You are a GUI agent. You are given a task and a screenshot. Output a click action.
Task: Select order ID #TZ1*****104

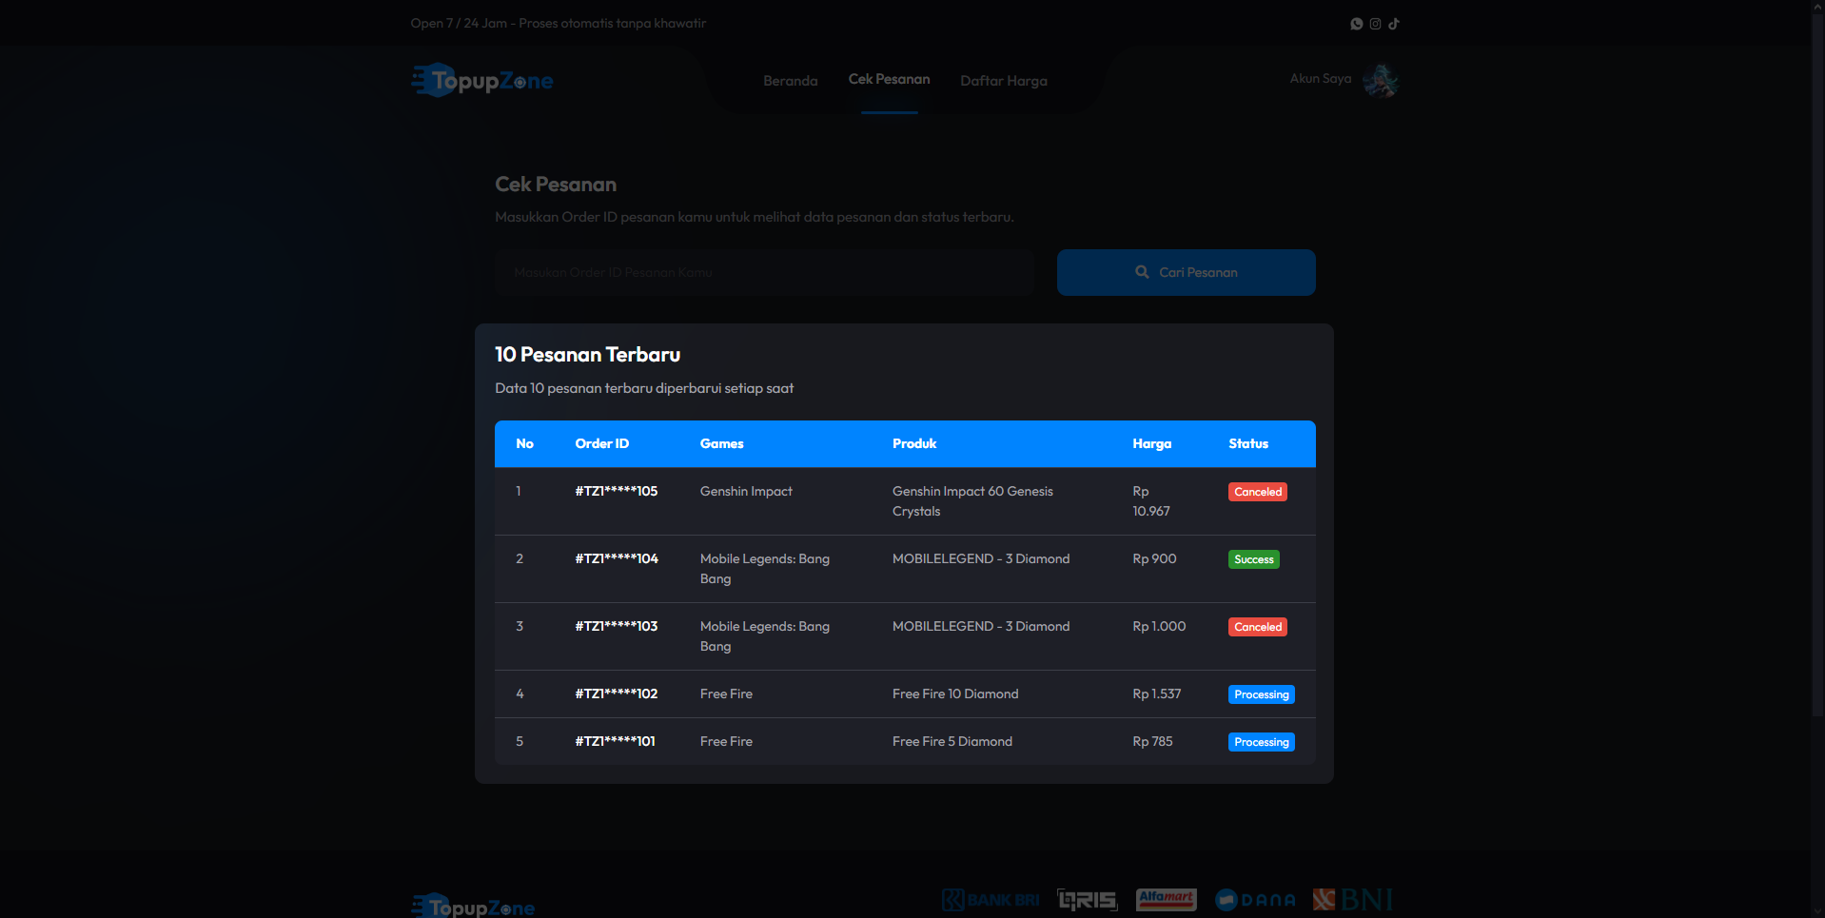coord(617,559)
